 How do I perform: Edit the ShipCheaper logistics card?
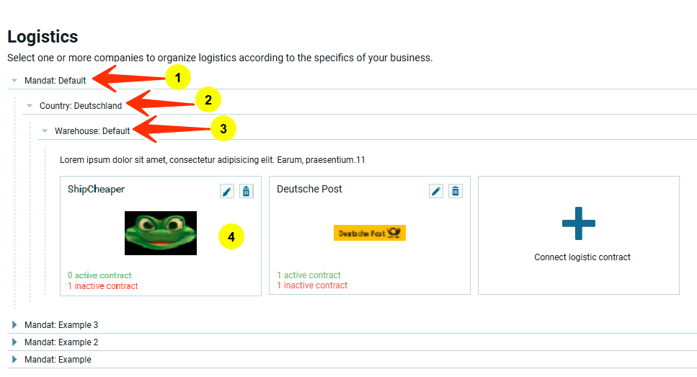pyautogui.click(x=227, y=191)
